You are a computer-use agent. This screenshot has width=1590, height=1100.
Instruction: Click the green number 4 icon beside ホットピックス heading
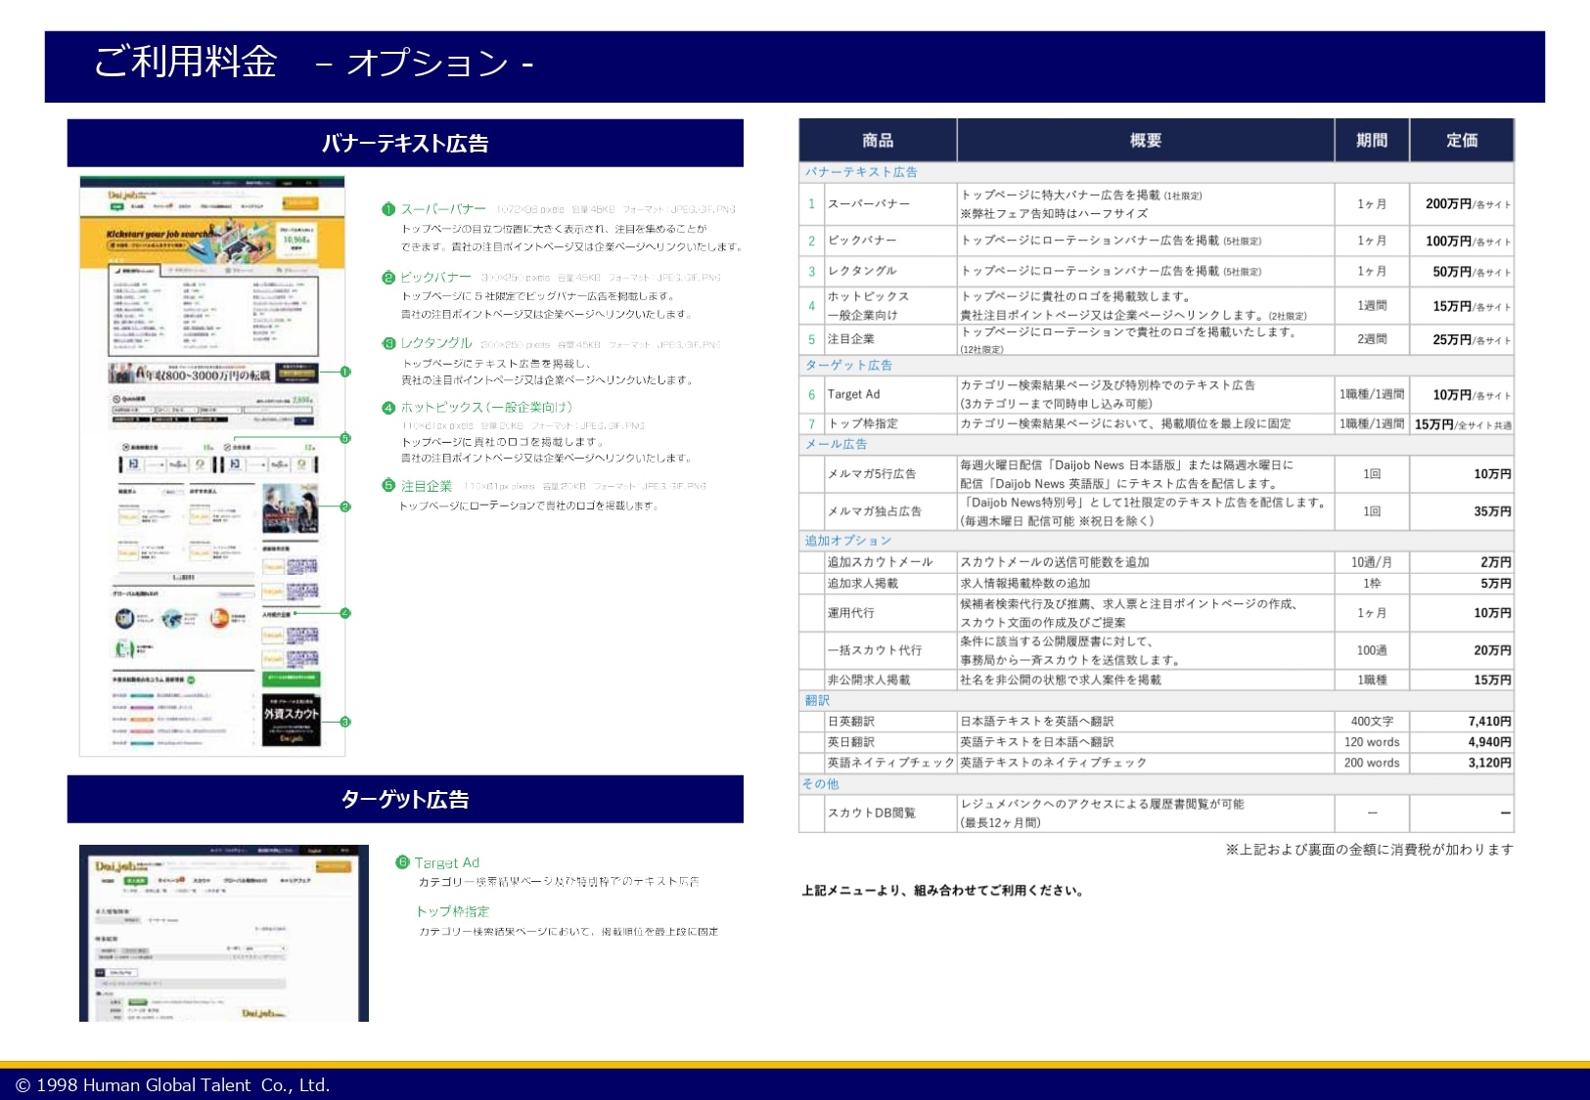[388, 408]
